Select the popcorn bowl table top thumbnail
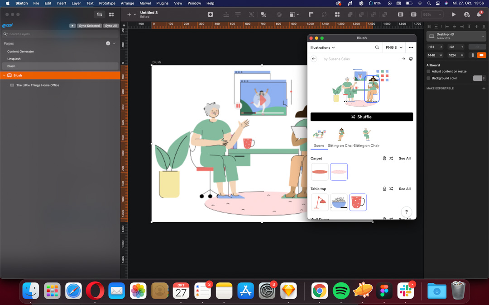The height and width of the screenshot is (305, 489). 339,202
